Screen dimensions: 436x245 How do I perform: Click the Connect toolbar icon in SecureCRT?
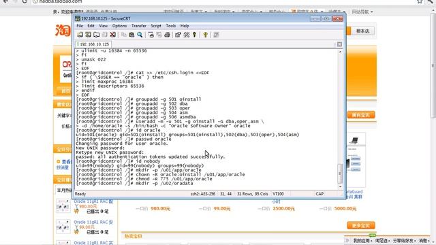(x=80, y=35)
